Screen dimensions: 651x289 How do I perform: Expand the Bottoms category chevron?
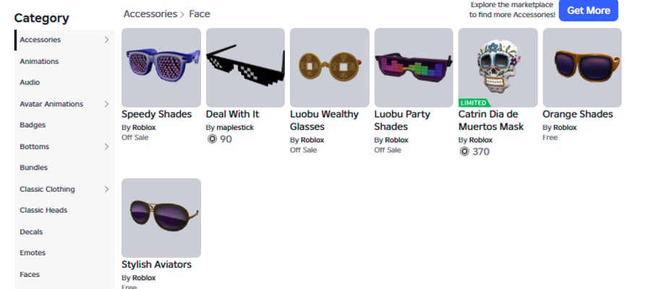tap(106, 147)
